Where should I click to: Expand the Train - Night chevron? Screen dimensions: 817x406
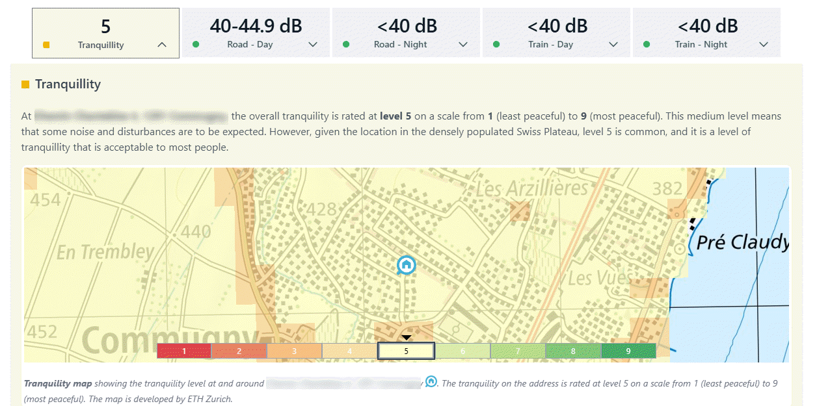764,45
